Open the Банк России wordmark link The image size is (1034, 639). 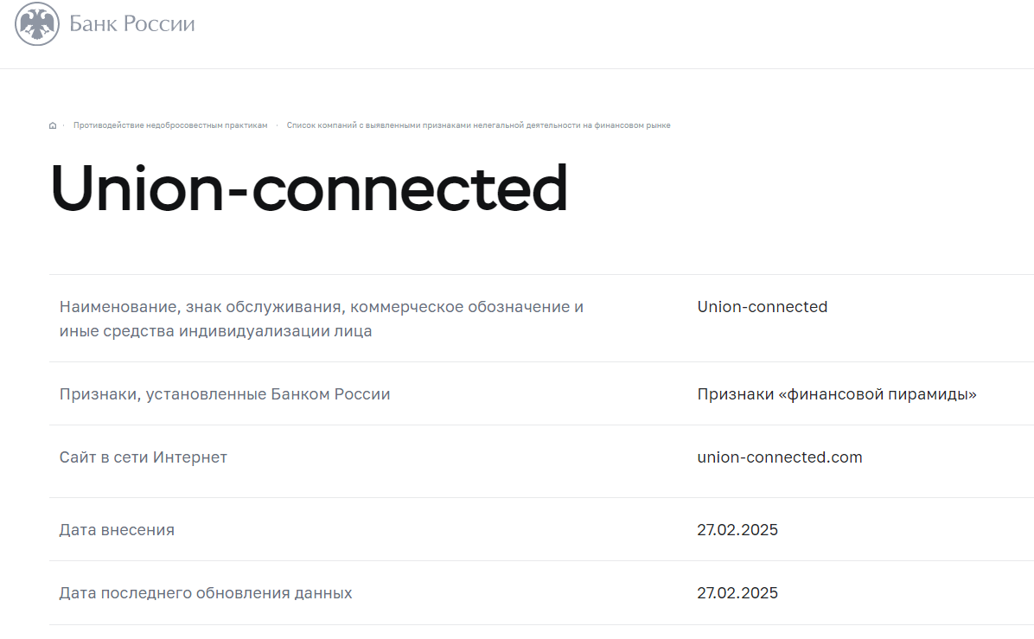click(x=132, y=23)
